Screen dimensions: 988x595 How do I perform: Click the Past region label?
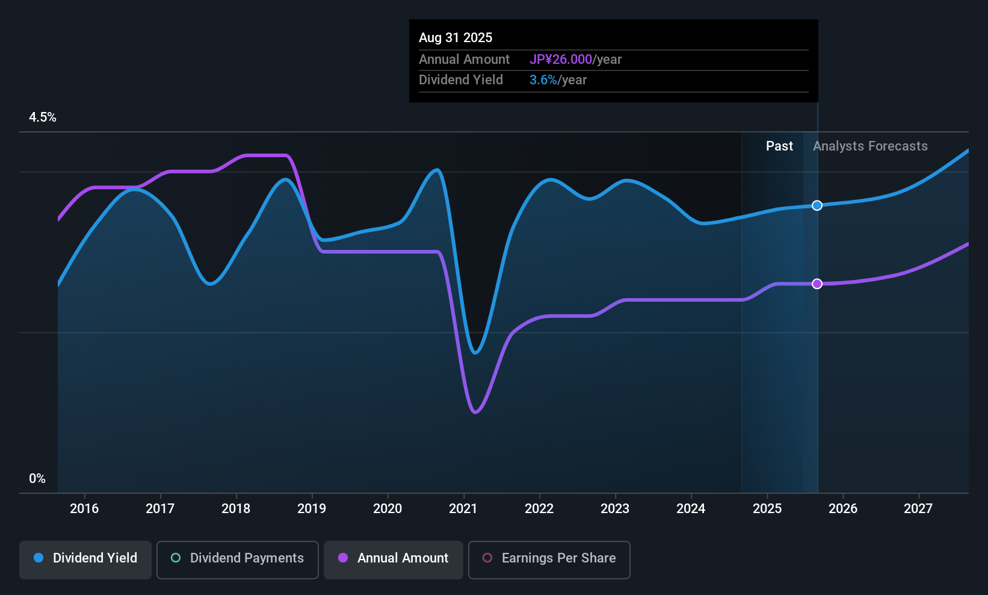pyautogui.click(x=779, y=146)
